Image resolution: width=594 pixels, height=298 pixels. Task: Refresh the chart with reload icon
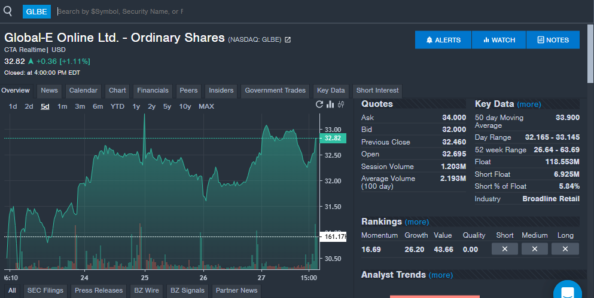tap(319, 105)
